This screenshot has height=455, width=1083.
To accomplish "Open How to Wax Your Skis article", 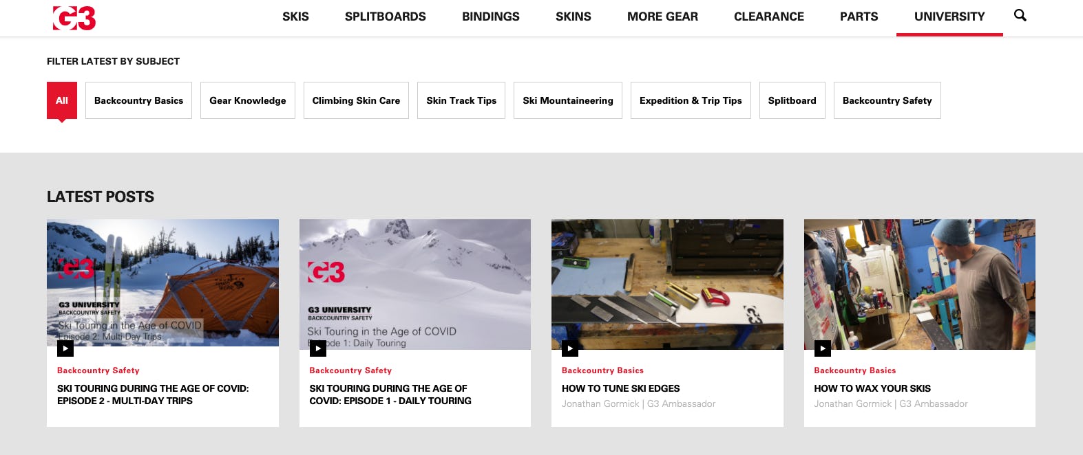I will [872, 388].
